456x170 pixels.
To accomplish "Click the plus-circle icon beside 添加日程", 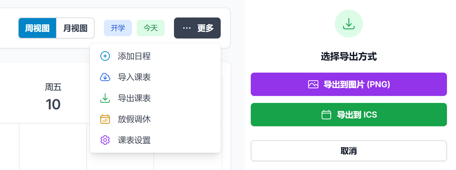I will 105,56.
